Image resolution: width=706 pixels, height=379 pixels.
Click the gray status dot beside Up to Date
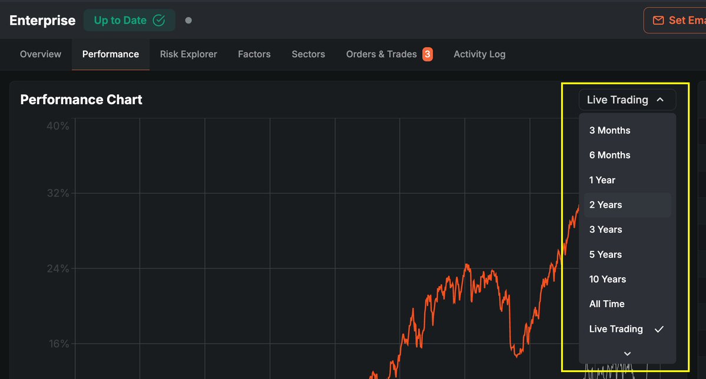[x=188, y=20]
